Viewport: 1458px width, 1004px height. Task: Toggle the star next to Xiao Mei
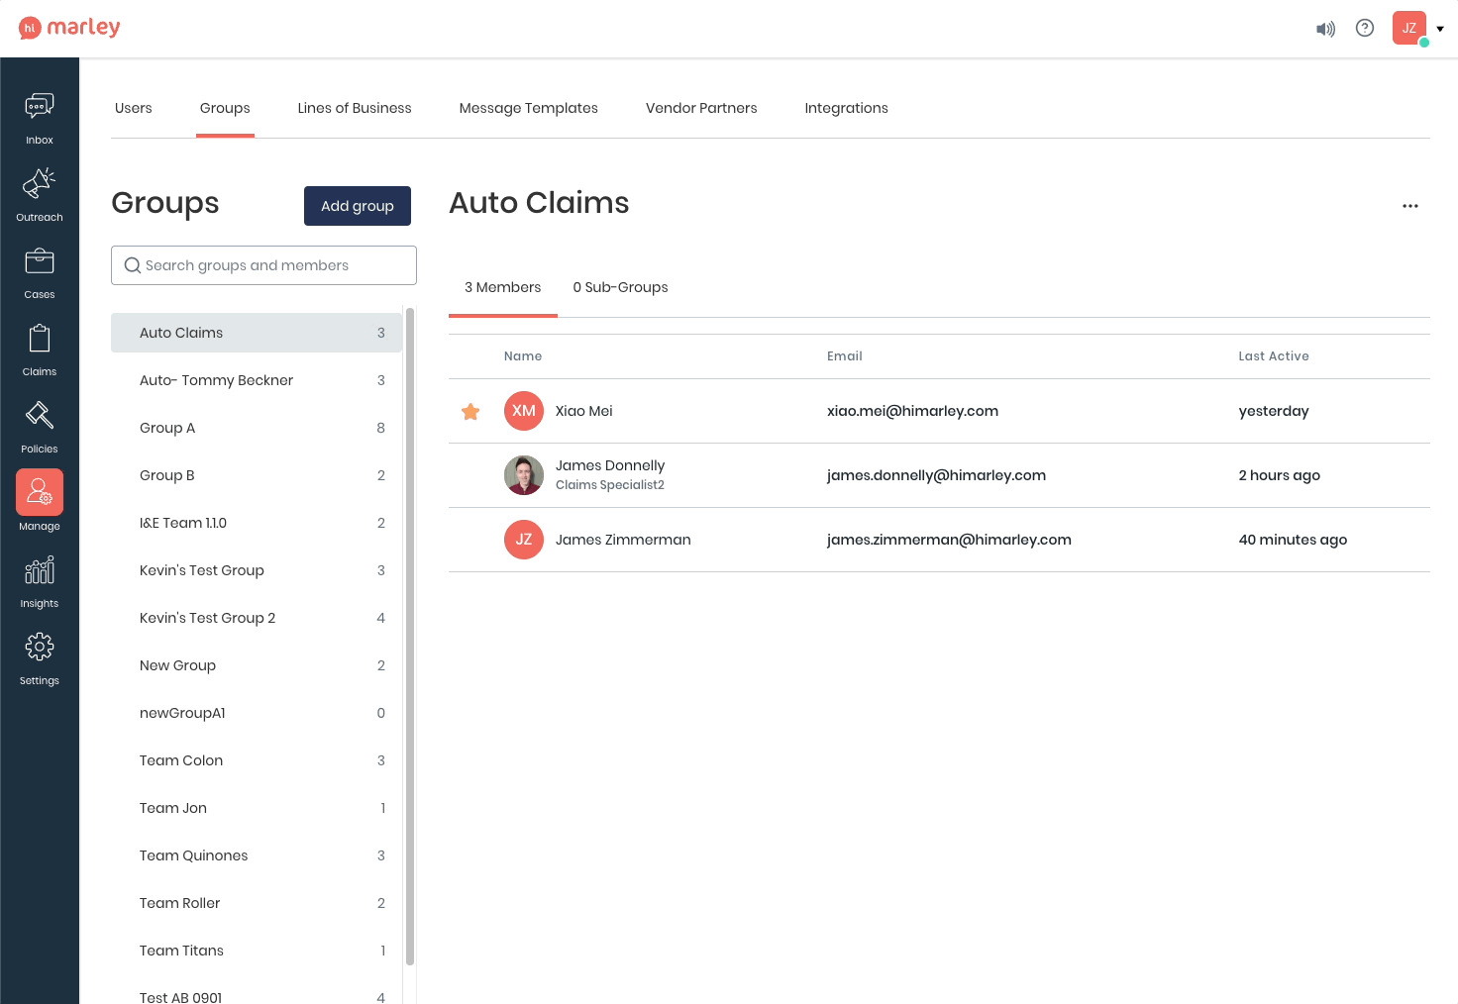pos(470,411)
